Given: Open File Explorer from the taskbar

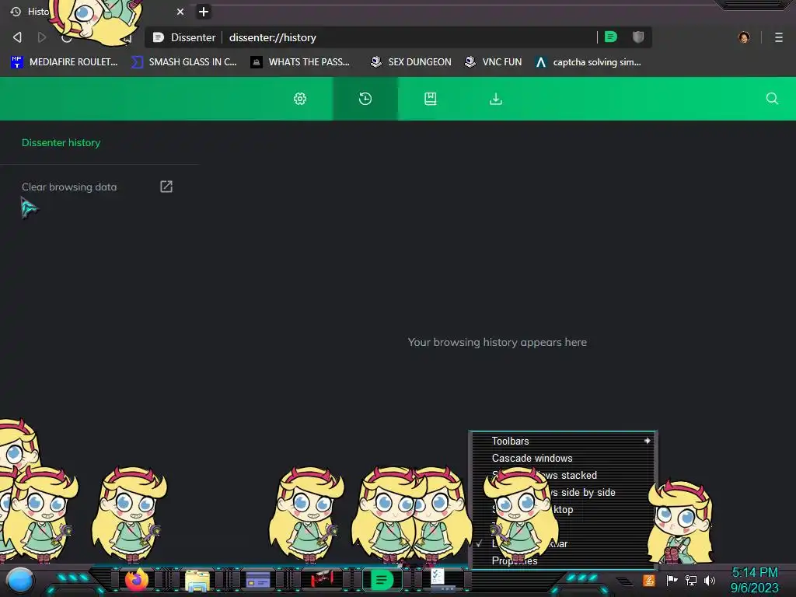Looking at the screenshot, I should pyautogui.click(x=197, y=580).
